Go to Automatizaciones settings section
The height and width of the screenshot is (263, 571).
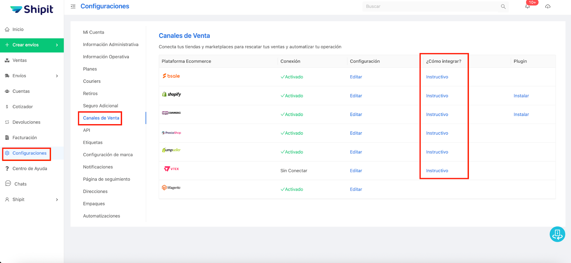tap(101, 216)
